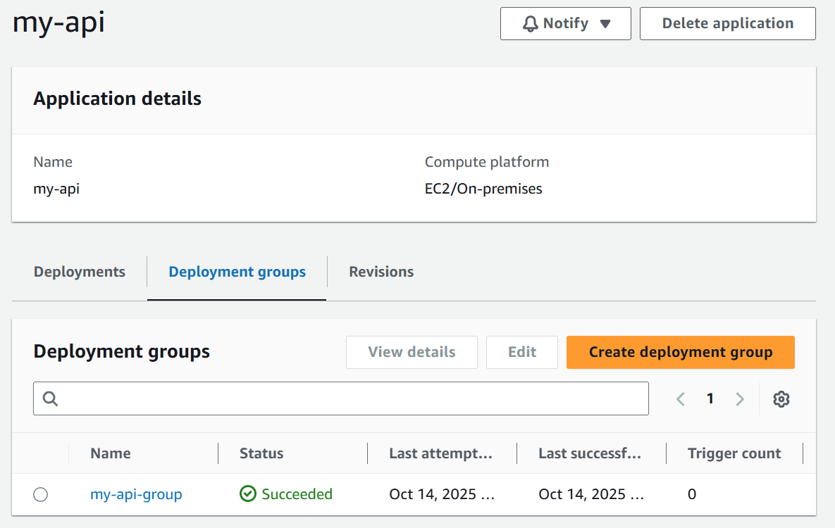
Task: Click the Edit button
Action: tap(521, 352)
